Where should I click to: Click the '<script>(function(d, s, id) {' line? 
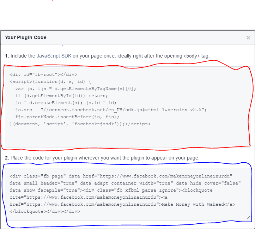50,82
